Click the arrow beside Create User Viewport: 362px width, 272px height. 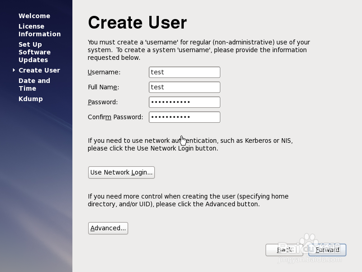click(14, 70)
